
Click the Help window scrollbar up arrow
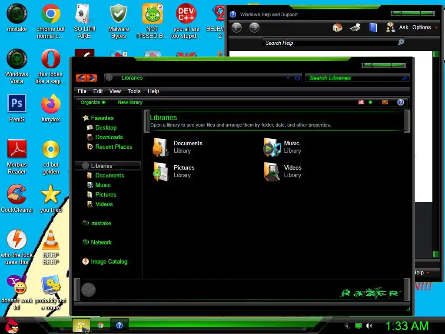tap(435, 54)
